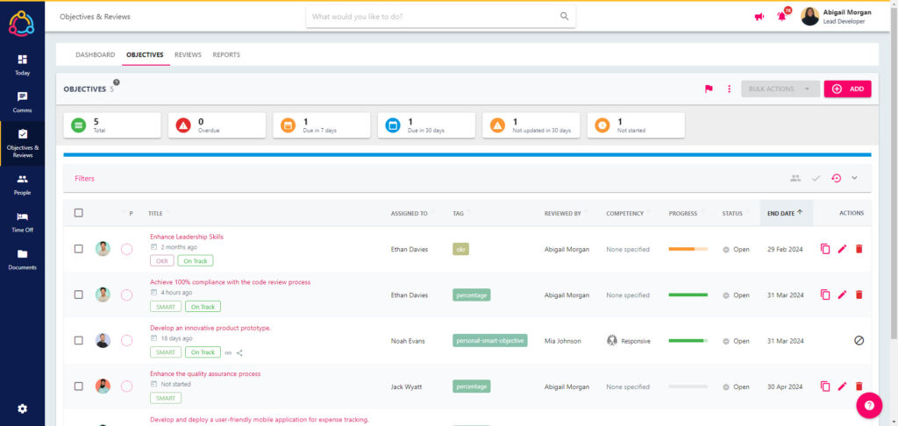The image size is (898, 426).
Task: Toggle priority circle for product prototype objective
Action: [x=127, y=341]
